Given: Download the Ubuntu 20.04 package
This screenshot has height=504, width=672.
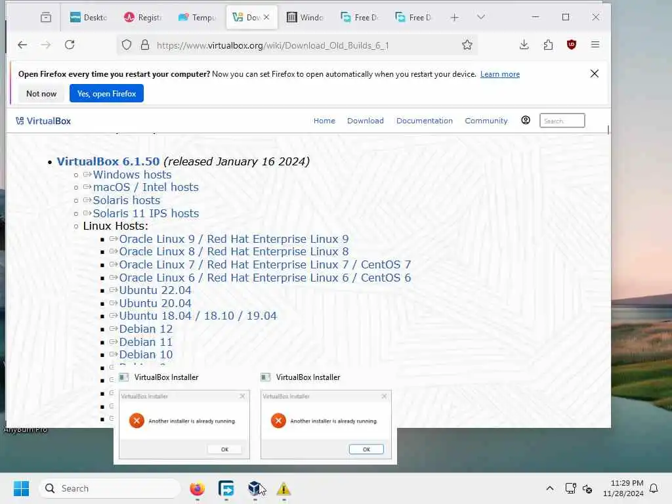Looking at the screenshot, I should pyautogui.click(x=155, y=303).
